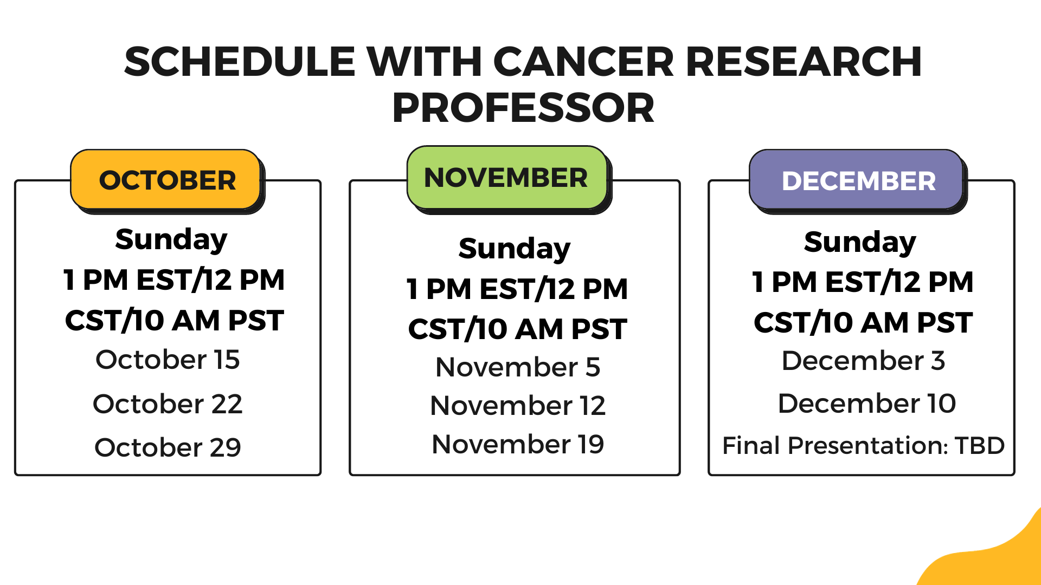Select the October 15 date text
Image resolution: width=1041 pixels, height=585 pixels.
coord(168,360)
